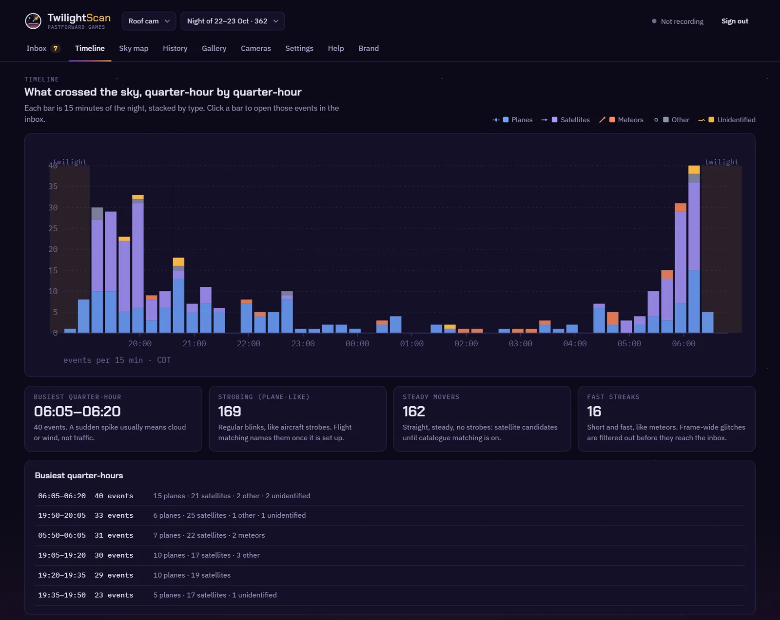Open the 19:05–19:20 row with 30 events
The width and height of the screenshot is (780, 620).
390,555
